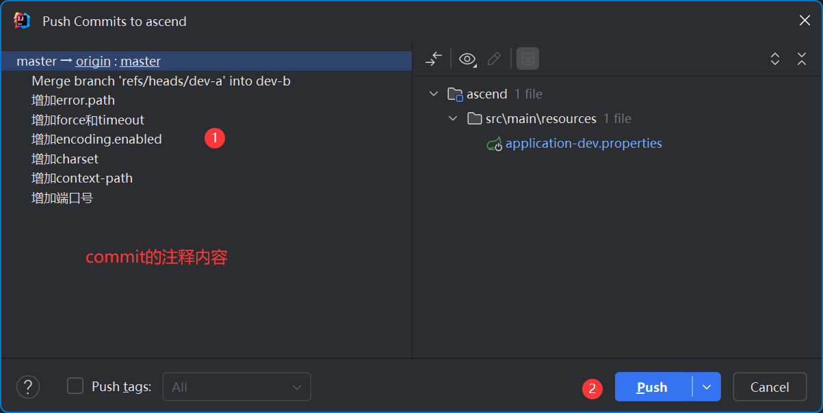Select commit '增加error.path'
Viewport: 823px width, 413px height.
pyautogui.click(x=73, y=101)
